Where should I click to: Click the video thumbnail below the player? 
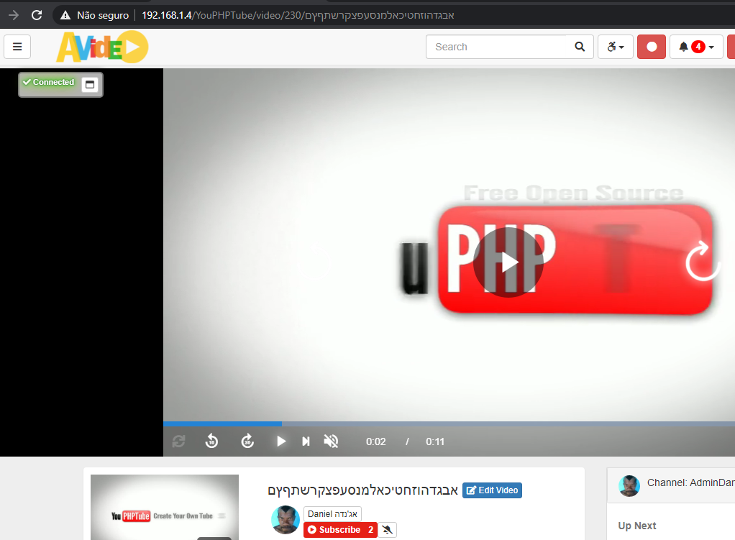pyautogui.click(x=165, y=507)
